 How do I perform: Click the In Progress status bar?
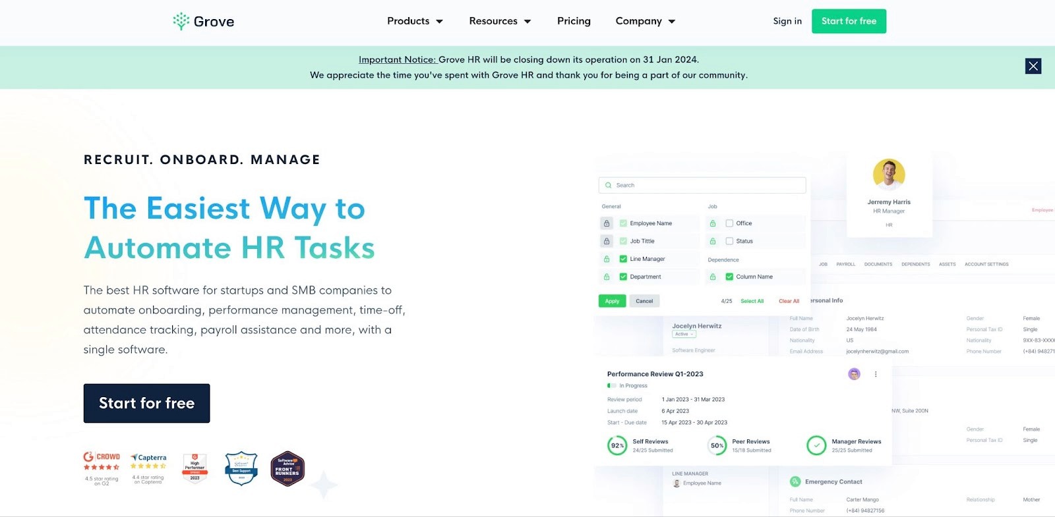coord(611,386)
